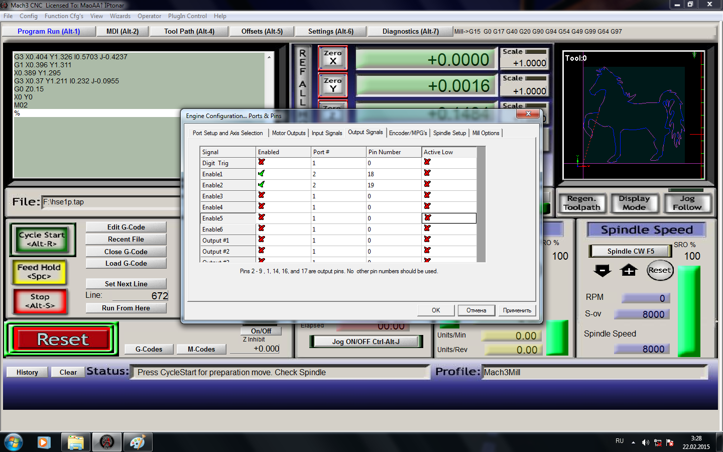Switch to the Mill Options tab
Image resolution: width=723 pixels, height=452 pixels.
pos(486,133)
